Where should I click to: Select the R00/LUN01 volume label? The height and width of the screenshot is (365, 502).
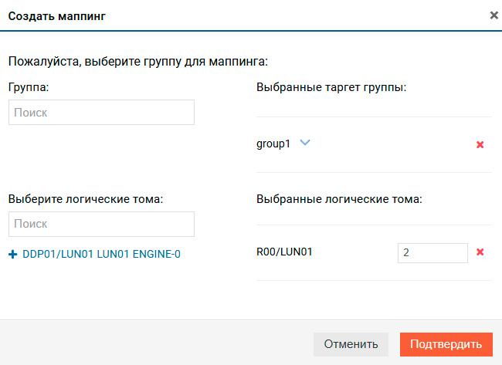pos(284,252)
